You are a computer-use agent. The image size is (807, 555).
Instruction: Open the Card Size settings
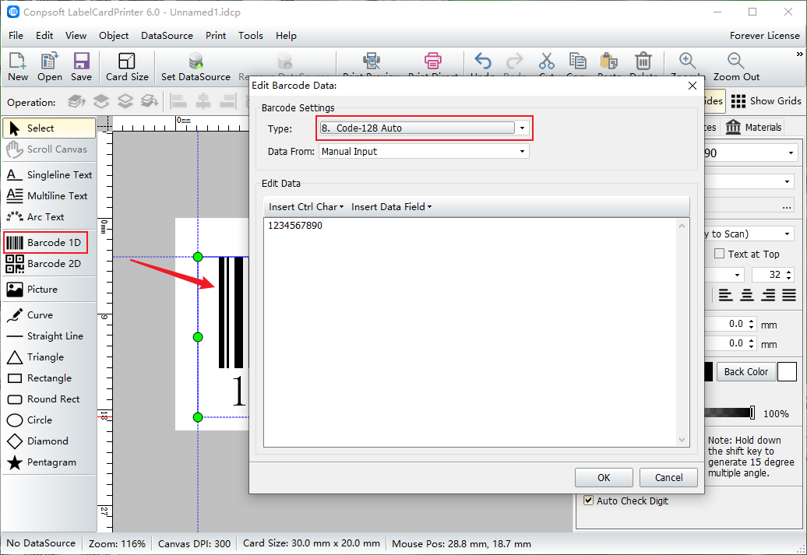click(127, 67)
